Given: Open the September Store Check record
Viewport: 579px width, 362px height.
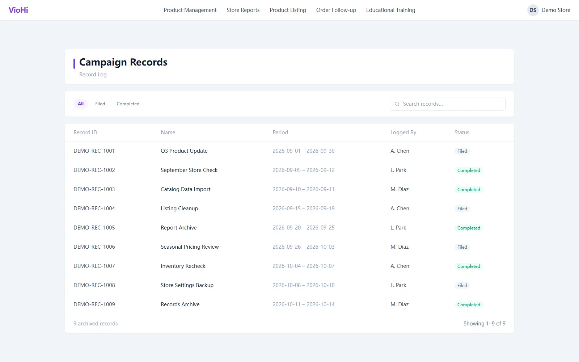Looking at the screenshot, I should coord(189,170).
